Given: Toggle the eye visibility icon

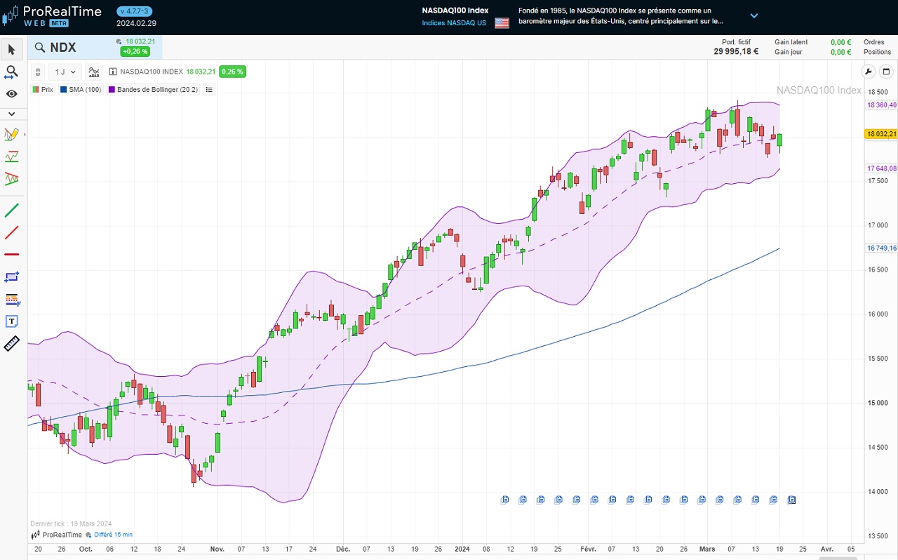Looking at the screenshot, I should click(11, 93).
